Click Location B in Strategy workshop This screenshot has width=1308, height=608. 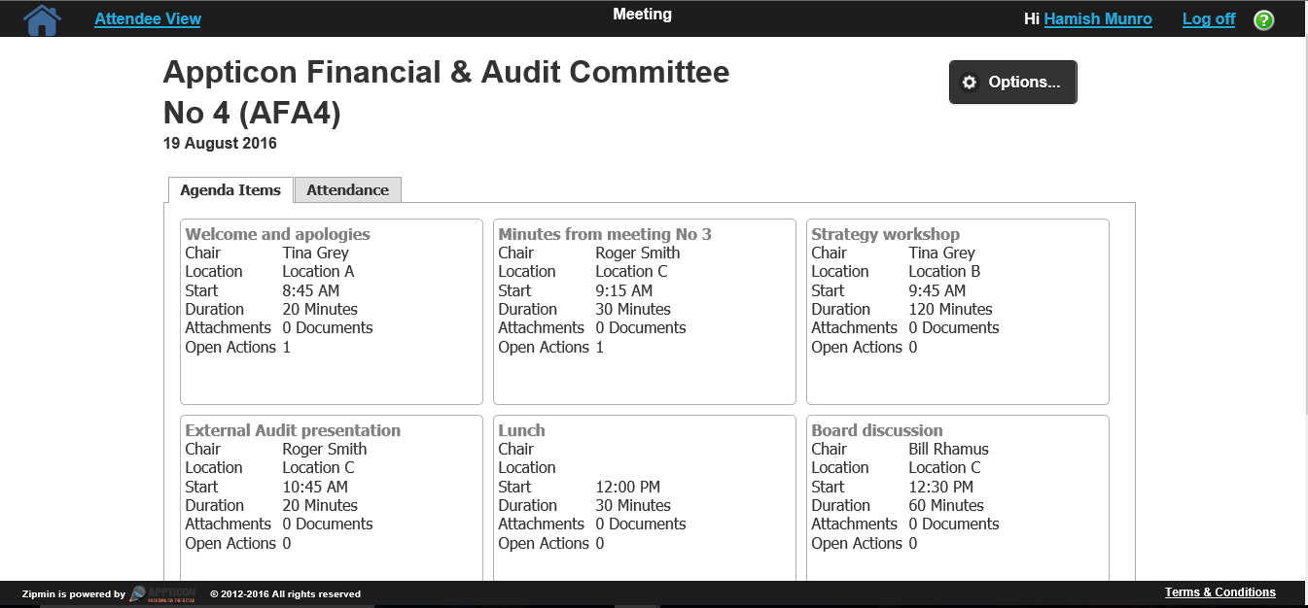click(x=945, y=272)
